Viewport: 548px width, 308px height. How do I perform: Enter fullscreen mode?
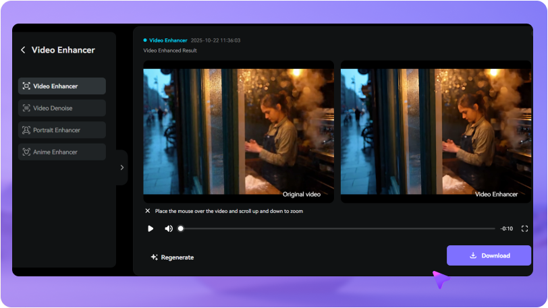point(524,228)
